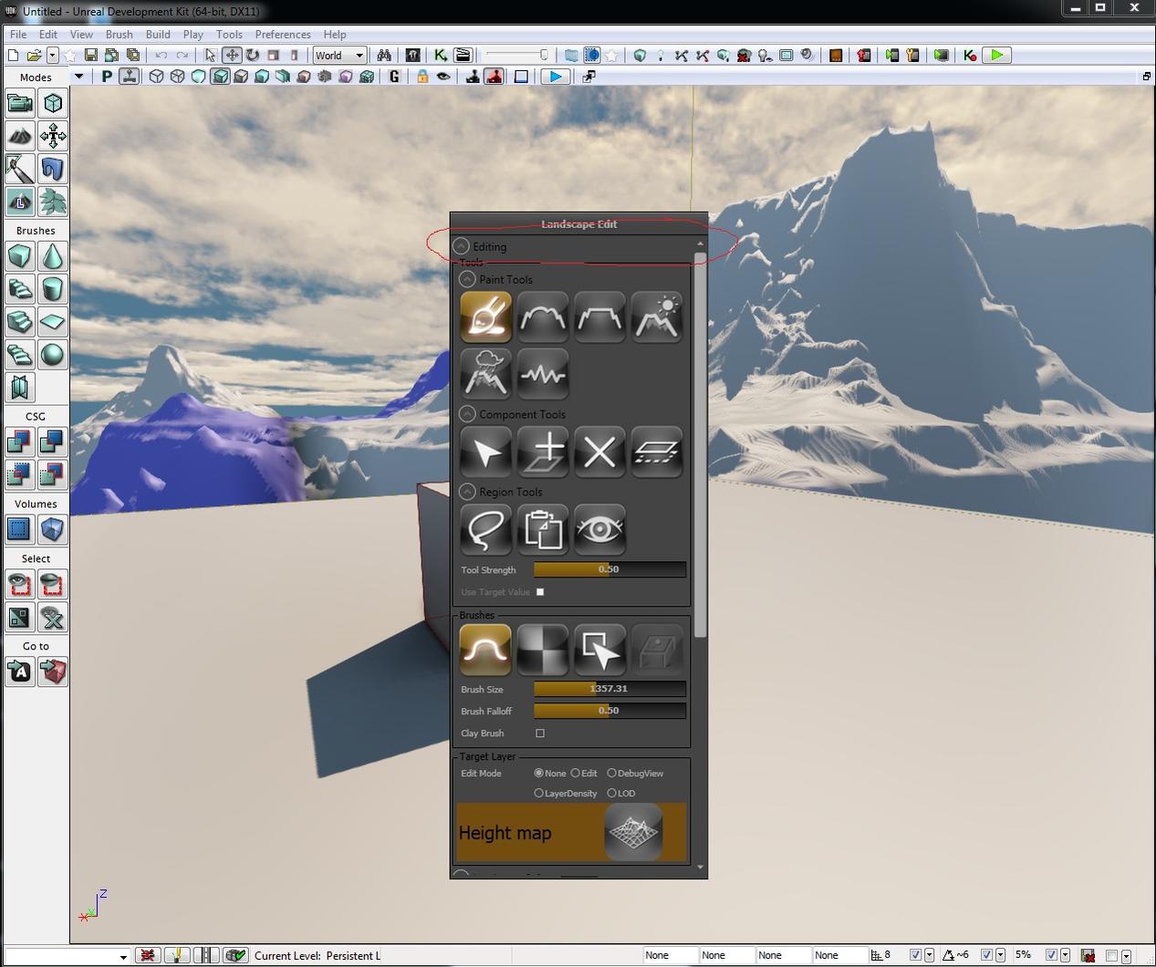The width and height of the screenshot is (1156, 967).
Task: Select the Smooth tool in Paint Tools
Action: pyautogui.click(x=543, y=317)
